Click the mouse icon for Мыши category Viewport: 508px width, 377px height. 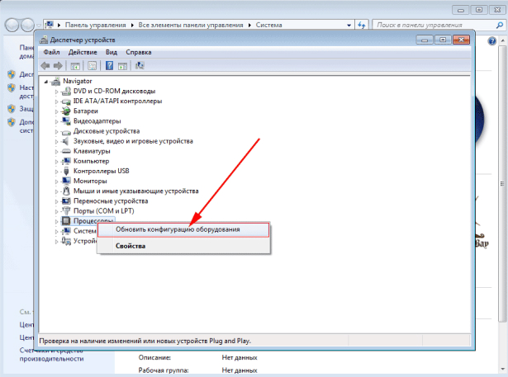[66, 191]
